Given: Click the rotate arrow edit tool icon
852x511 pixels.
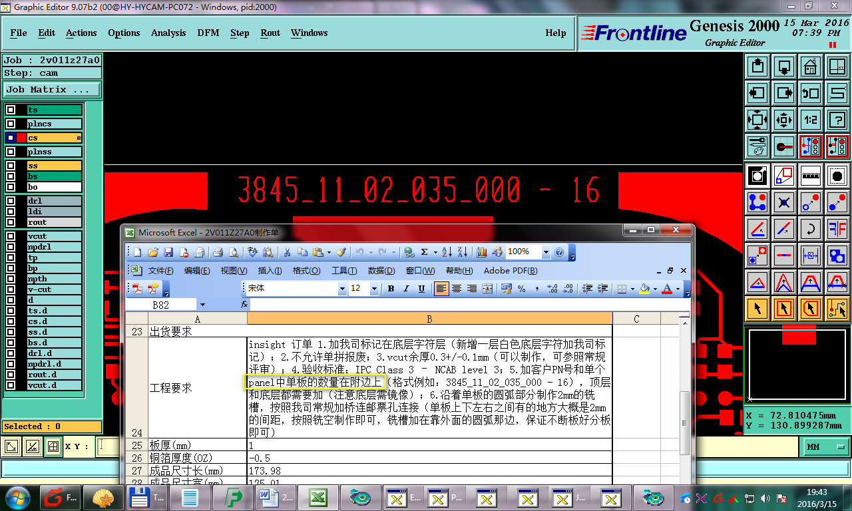Looking at the screenshot, I should (x=810, y=228).
